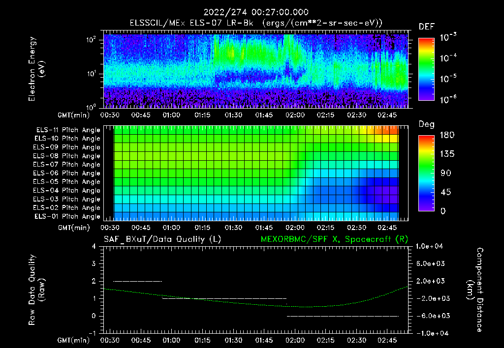
Task: Click the 180 degree scale value
Action: pyautogui.click(x=447, y=135)
